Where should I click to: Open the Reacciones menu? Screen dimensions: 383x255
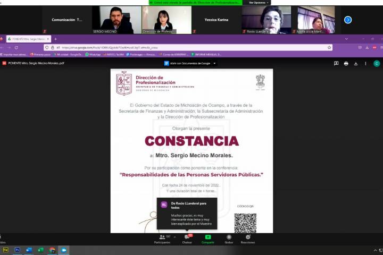(247, 238)
